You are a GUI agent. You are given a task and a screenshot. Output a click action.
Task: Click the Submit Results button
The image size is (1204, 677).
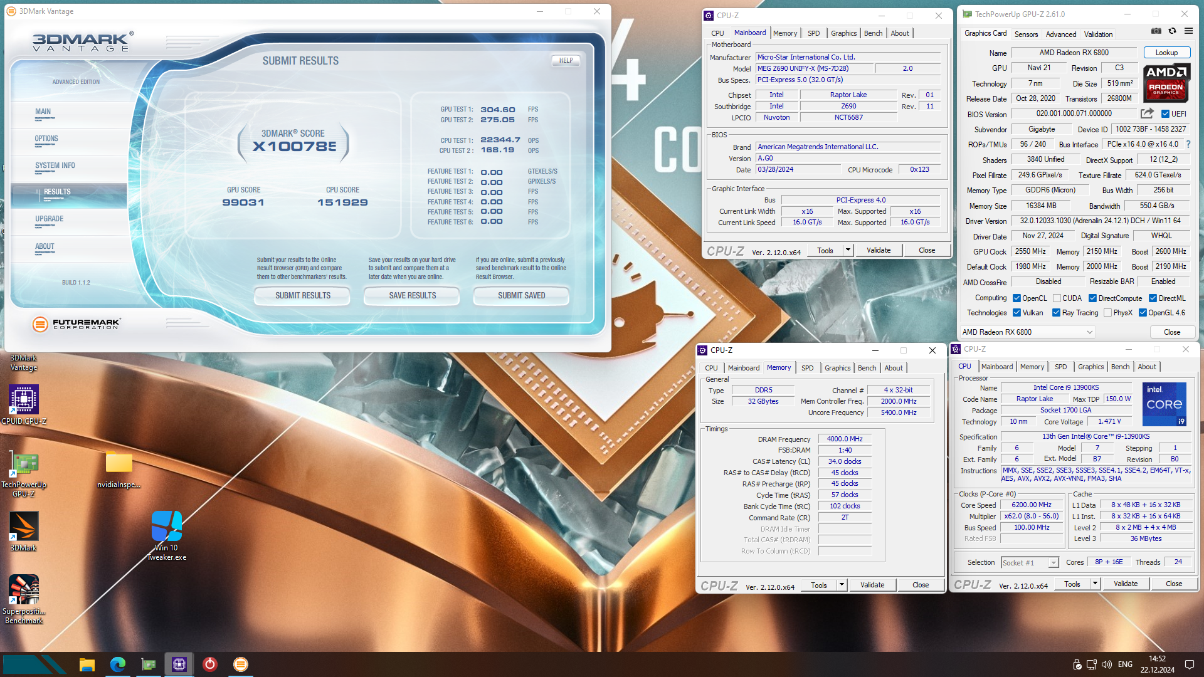point(302,295)
